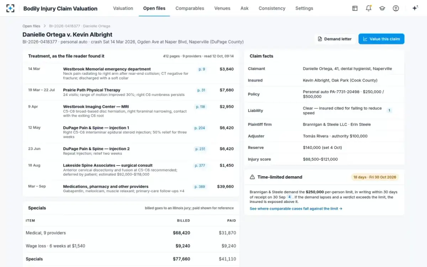
Task: Open page reference p. 389
Action: [x=200, y=187]
